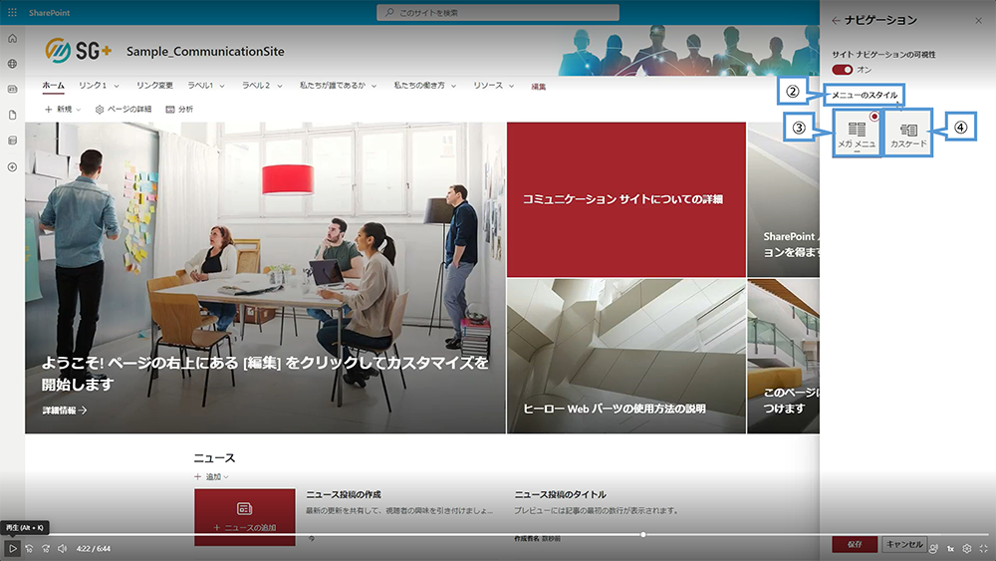The height and width of the screenshot is (561, 996).
Task: Open the SharePoint app launcher waffle icon
Action: point(12,12)
